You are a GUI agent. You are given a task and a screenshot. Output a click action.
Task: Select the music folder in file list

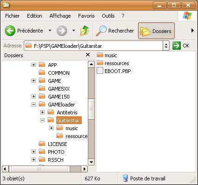point(107,55)
